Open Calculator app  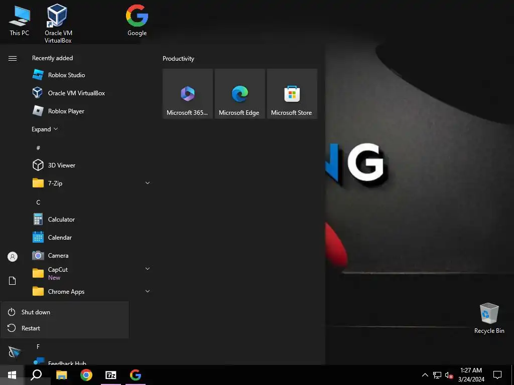click(x=91, y=220)
